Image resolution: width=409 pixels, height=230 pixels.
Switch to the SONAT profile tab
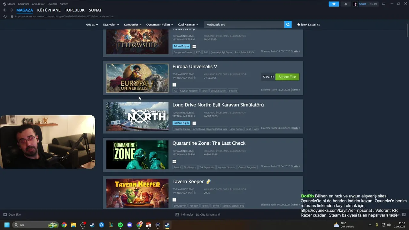point(95,10)
